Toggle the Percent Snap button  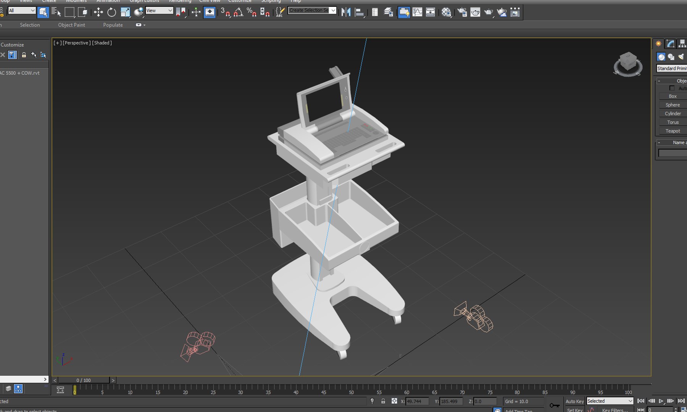coord(252,12)
